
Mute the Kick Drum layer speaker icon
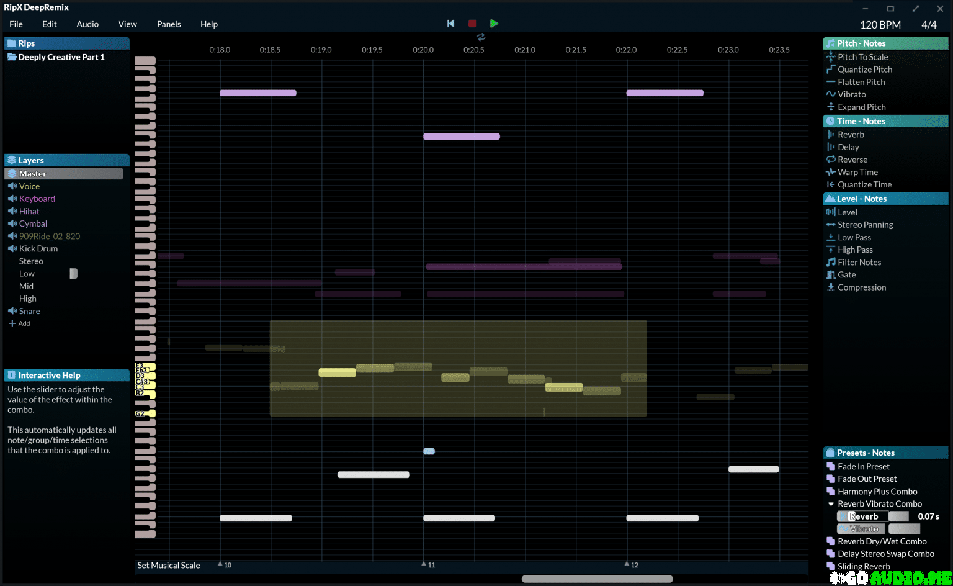pyautogui.click(x=12, y=248)
